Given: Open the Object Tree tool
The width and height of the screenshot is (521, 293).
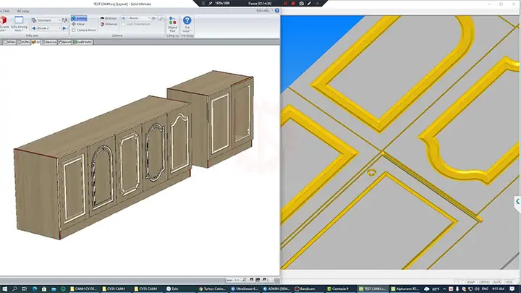Looking at the screenshot, I should 172,25.
